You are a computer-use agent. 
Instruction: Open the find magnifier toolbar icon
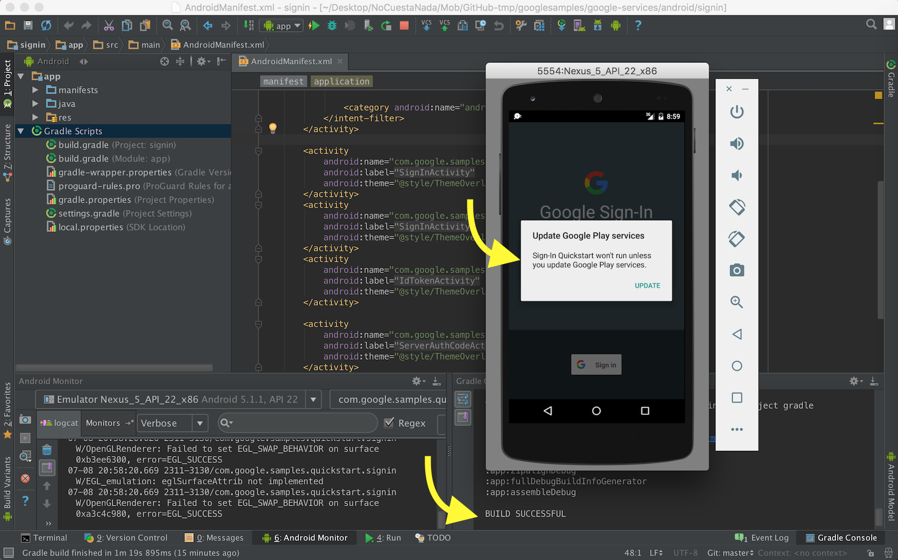(x=167, y=25)
